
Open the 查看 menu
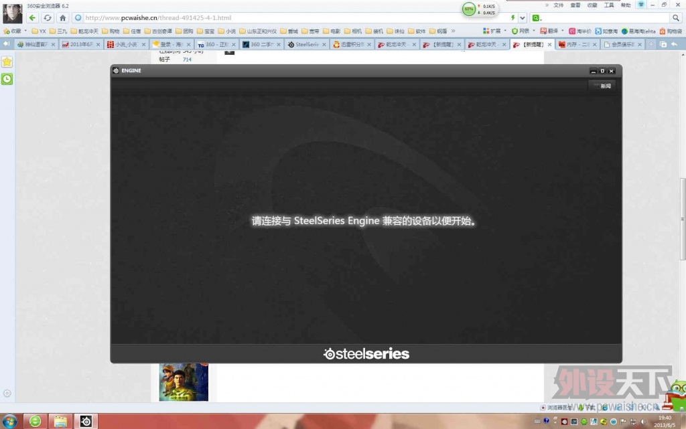click(575, 5)
